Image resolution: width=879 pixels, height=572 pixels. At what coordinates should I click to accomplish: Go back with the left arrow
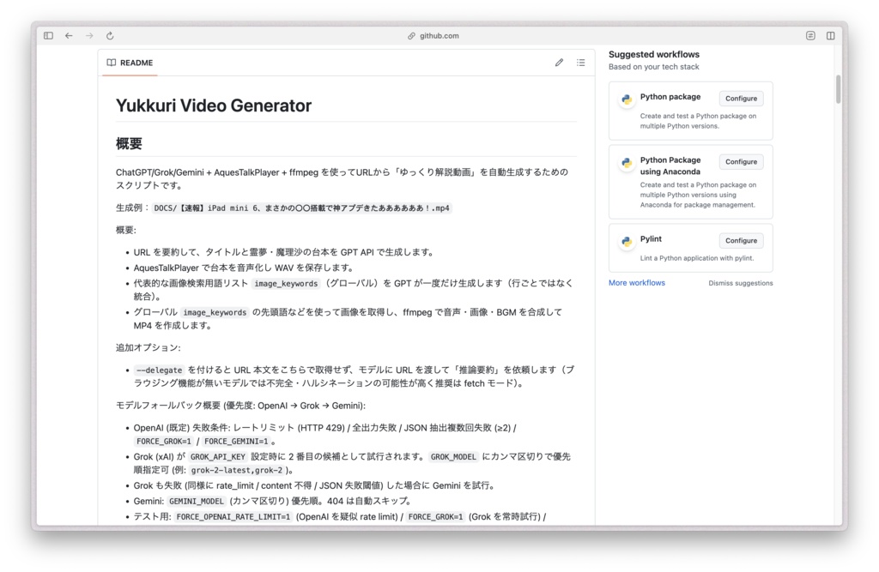coord(69,35)
